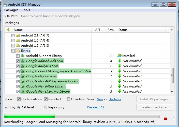The width and height of the screenshot is (179, 127).
Task: Click Install 19 packages button
Action: [x=155, y=99]
